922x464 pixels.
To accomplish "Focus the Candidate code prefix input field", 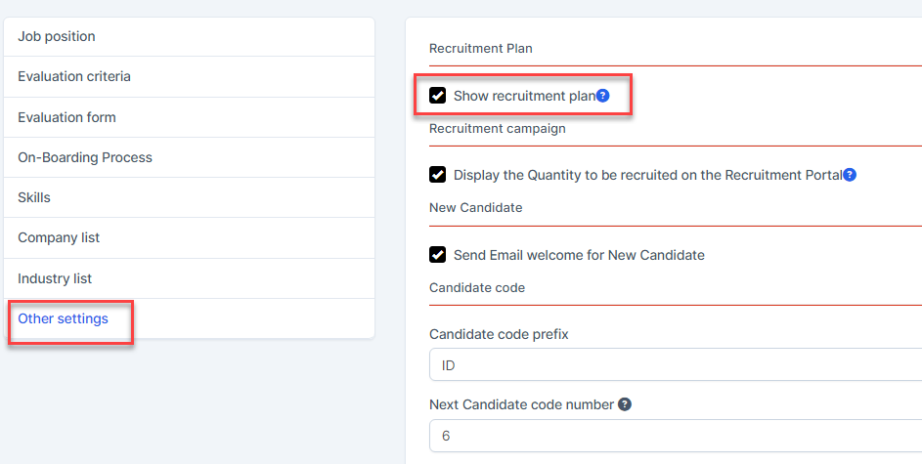I will point(675,365).
